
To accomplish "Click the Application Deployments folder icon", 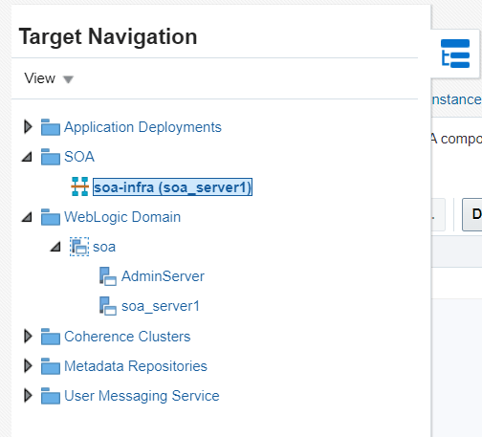I will pos(51,127).
